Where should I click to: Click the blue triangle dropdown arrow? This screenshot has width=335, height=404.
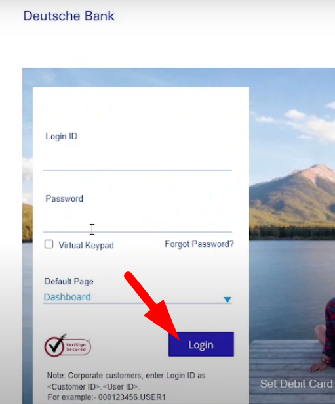(x=227, y=300)
